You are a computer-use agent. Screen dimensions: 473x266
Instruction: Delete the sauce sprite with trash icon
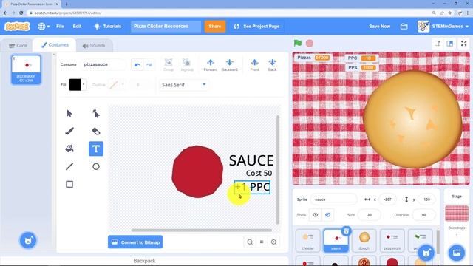pyautogui.click(x=346, y=231)
